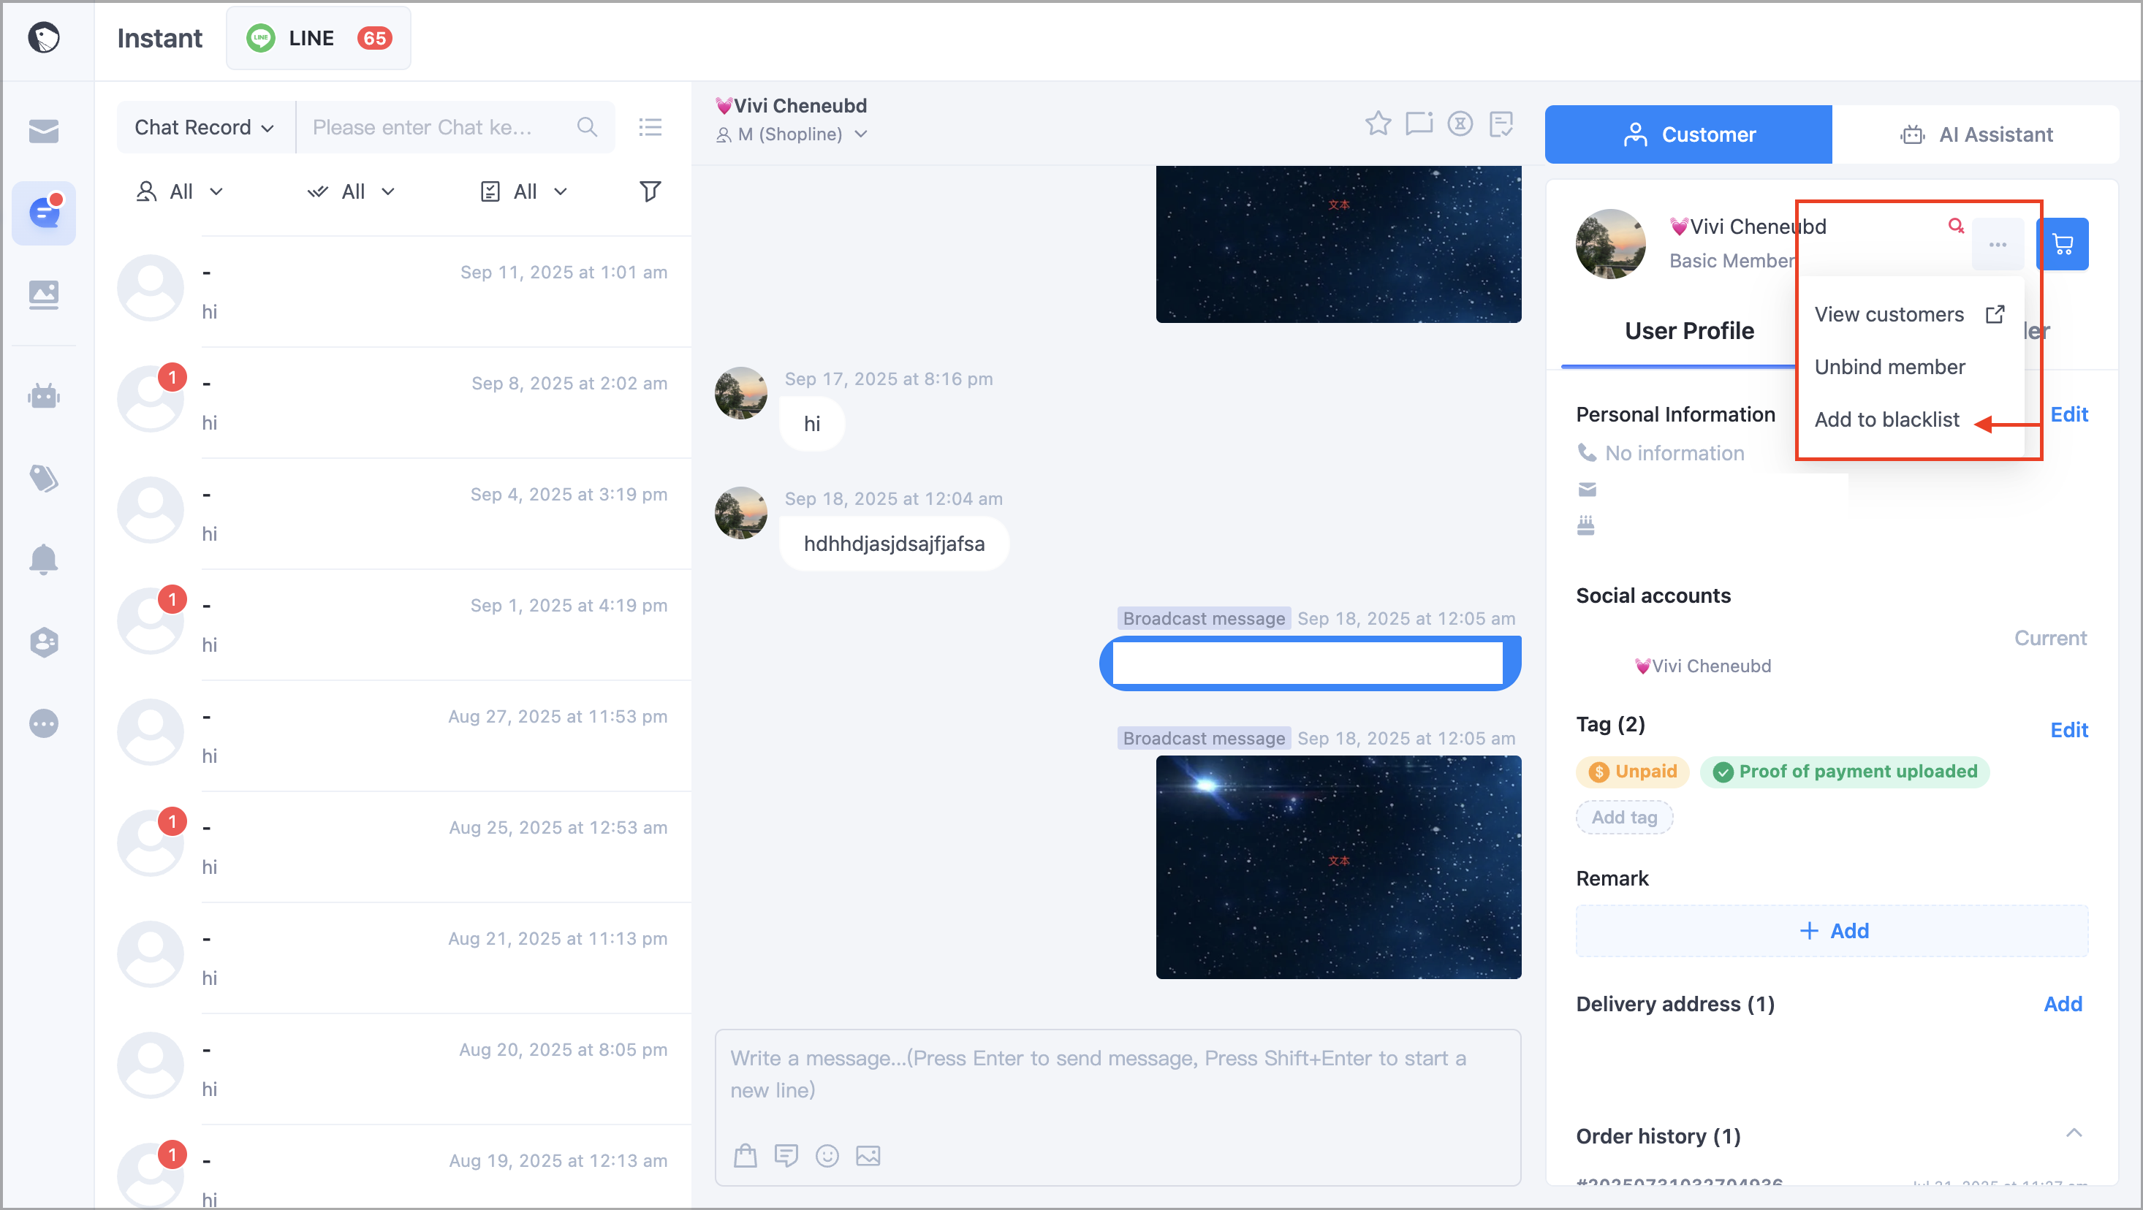Open the Chat Record dropdown

[205, 127]
